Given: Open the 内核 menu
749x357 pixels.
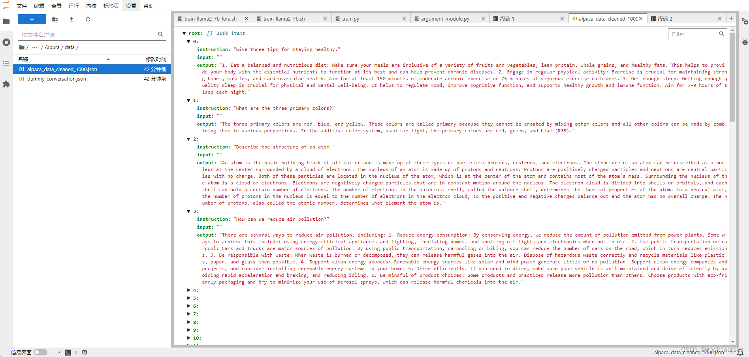Looking at the screenshot, I should point(91,6).
